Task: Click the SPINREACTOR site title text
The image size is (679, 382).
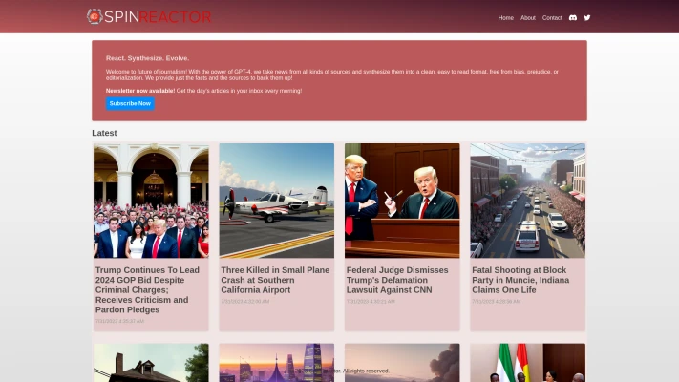Action: (158, 17)
